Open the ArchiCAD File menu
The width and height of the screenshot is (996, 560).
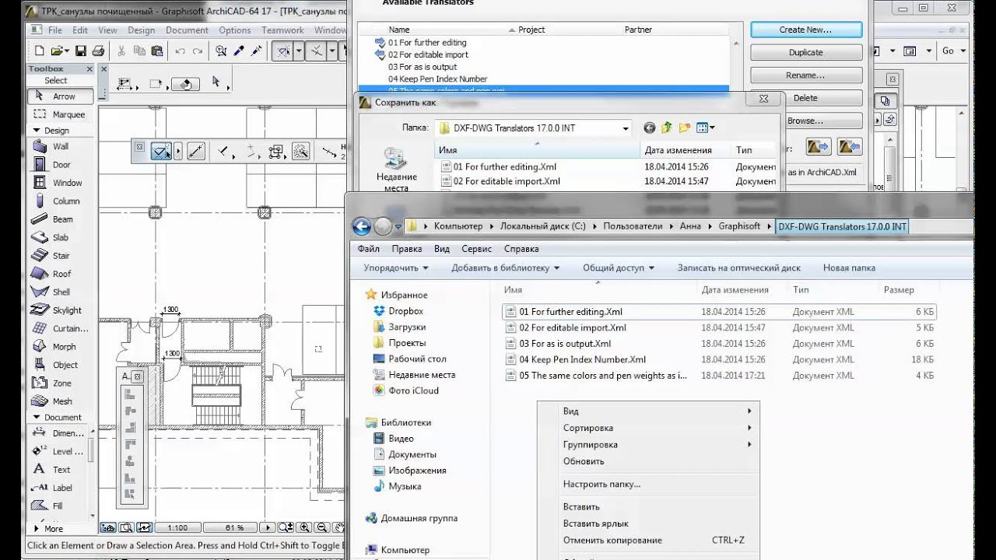pyautogui.click(x=54, y=30)
